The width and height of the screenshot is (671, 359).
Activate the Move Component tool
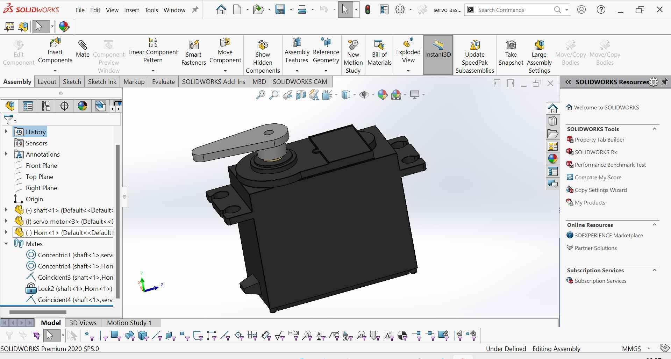[x=225, y=51]
